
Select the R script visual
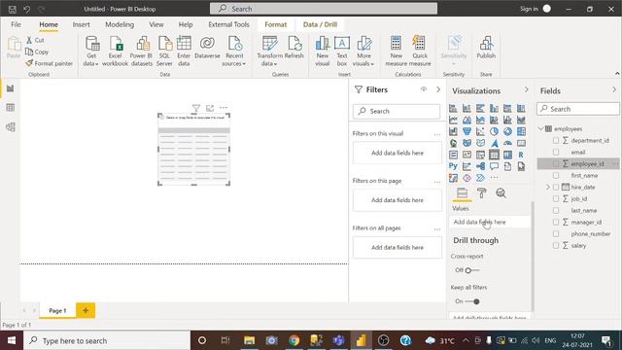pyautogui.click(x=521, y=155)
